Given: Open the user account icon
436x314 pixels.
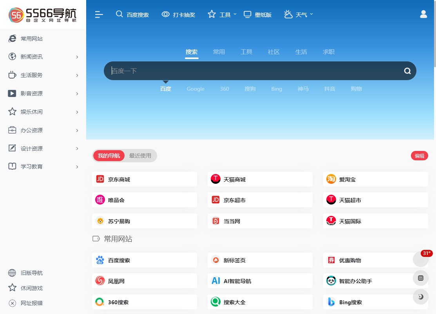Looking at the screenshot, I should 423,14.
